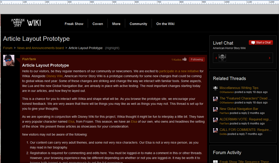Click the first Elsa link, from Frozen
This screenshot has height=163, width=279.
pyautogui.click(x=71, y=122)
